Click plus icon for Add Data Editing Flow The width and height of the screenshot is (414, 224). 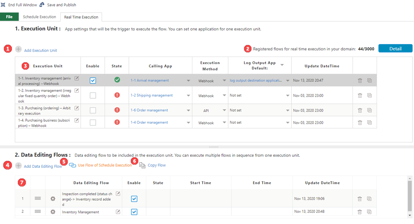point(18,165)
